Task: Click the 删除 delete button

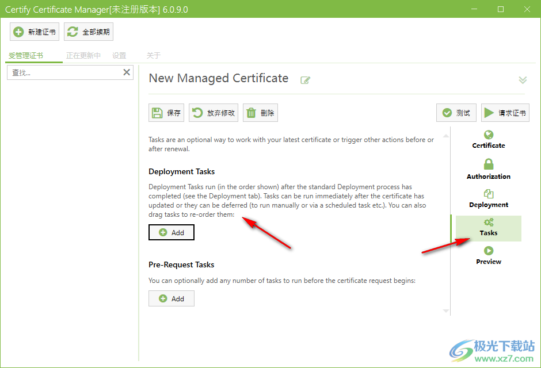Action: click(x=260, y=113)
